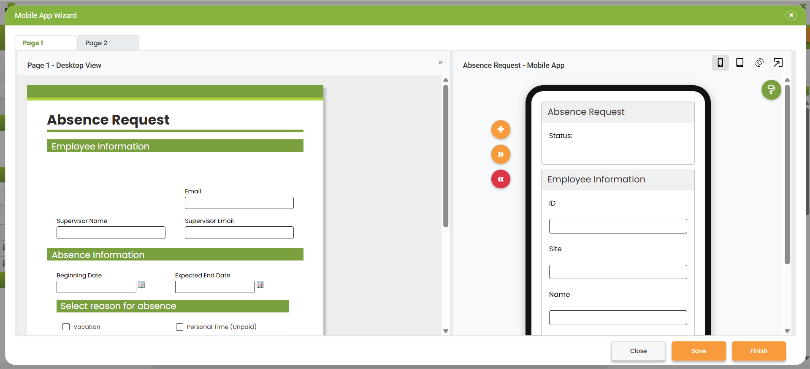
Task: Click the orange move-all-right arrows button
Action: click(x=501, y=155)
